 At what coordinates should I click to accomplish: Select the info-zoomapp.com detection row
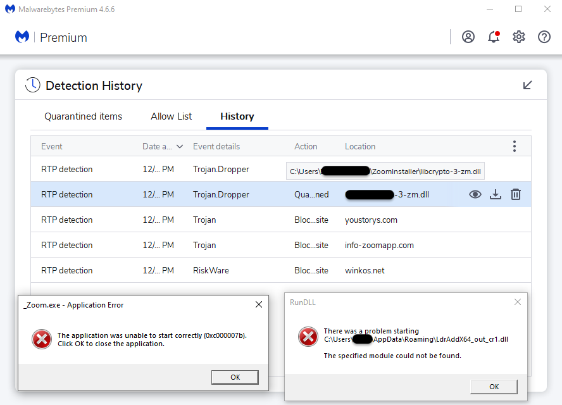253,245
